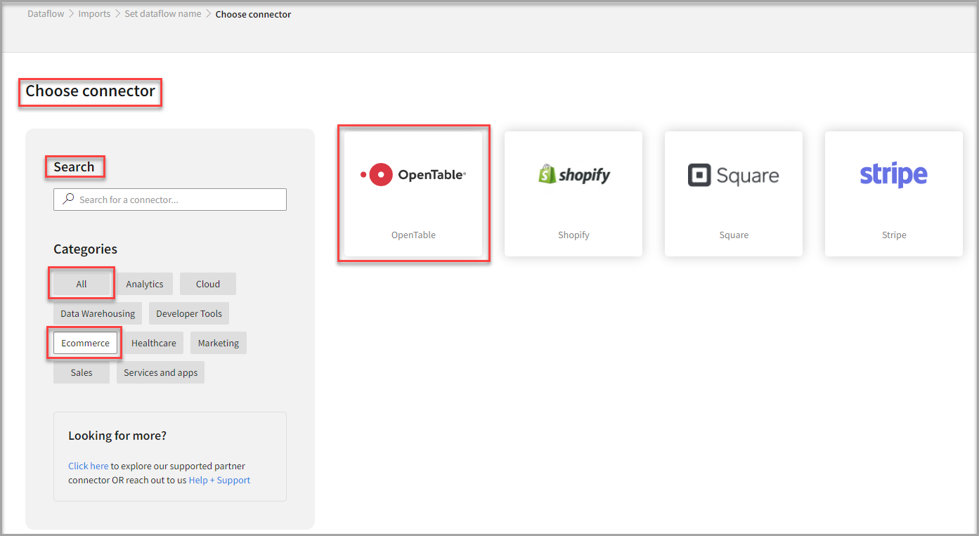This screenshot has height=536, width=979.
Task: Filter by Developer Tools category
Action: pyautogui.click(x=189, y=313)
